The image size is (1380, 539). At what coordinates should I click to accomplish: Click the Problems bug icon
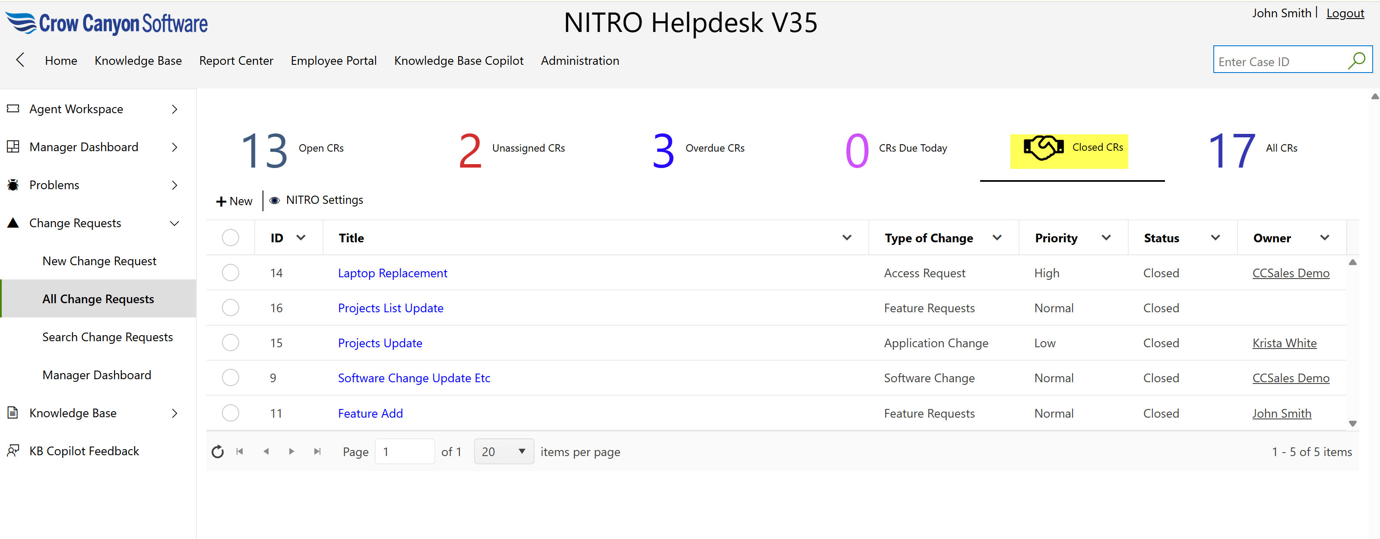13,185
